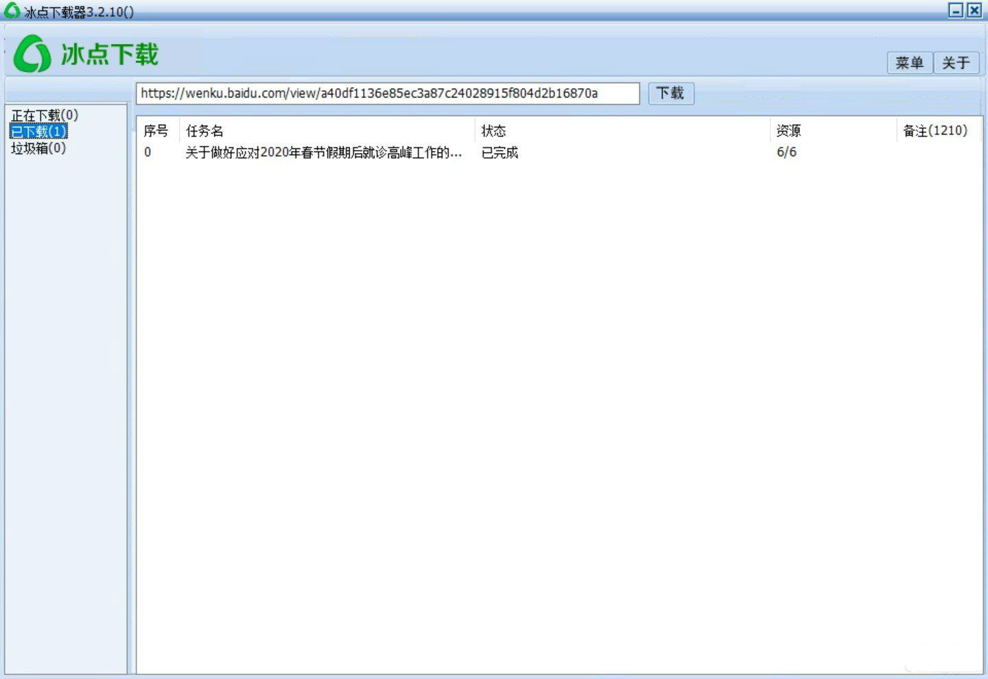Minimize the 冰点下载器 window

pos(956,10)
